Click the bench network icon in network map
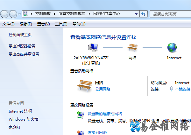191x135 pixels. point(132,48)
